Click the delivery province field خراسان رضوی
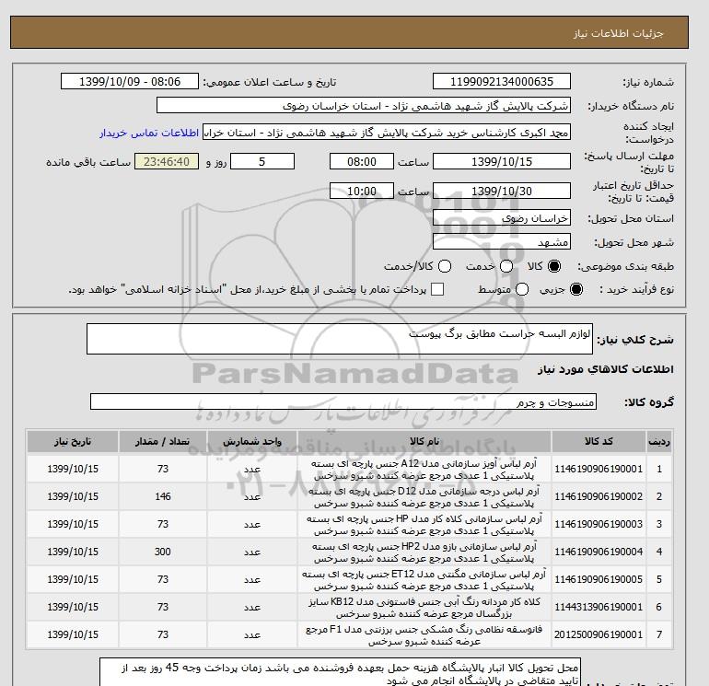 point(502,218)
